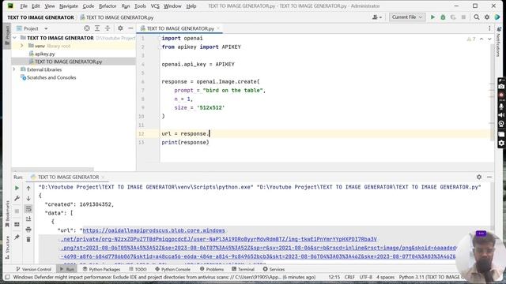
Task: Expand the venv folder
Action: pyautogui.click(x=22, y=46)
